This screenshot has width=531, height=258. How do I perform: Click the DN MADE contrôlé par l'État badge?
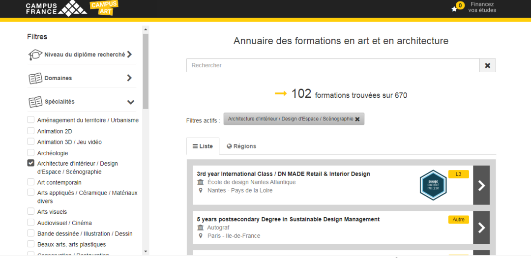click(x=433, y=185)
